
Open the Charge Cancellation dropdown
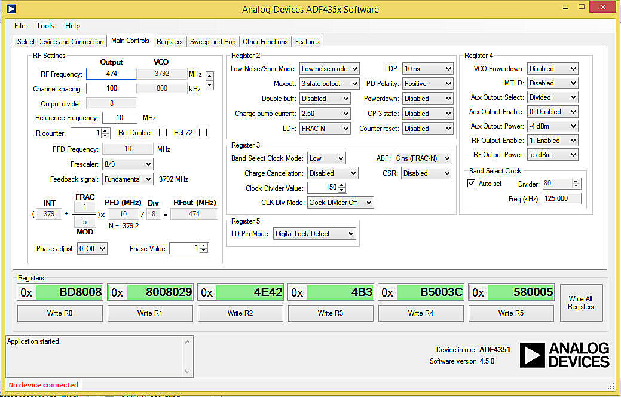click(x=333, y=173)
